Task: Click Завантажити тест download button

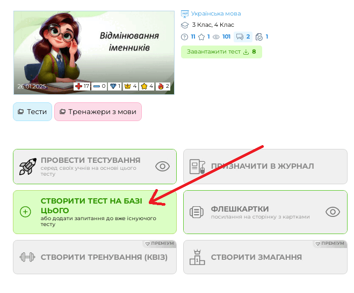Action: click(221, 52)
